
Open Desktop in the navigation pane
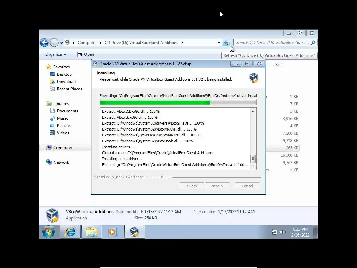pos(64,74)
